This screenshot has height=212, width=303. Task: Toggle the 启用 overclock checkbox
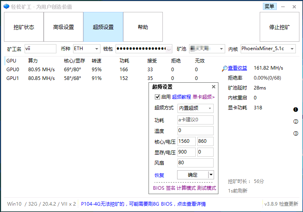point(157,97)
